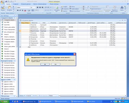Toggle underline Ч formatting
The image size is (129, 103).
tap(22, 10)
